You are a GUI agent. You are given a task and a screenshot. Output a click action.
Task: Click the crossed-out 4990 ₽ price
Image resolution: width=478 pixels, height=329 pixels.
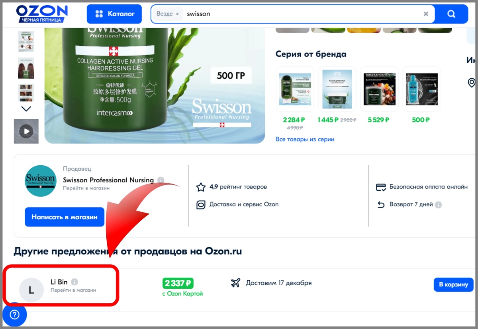pos(295,128)
